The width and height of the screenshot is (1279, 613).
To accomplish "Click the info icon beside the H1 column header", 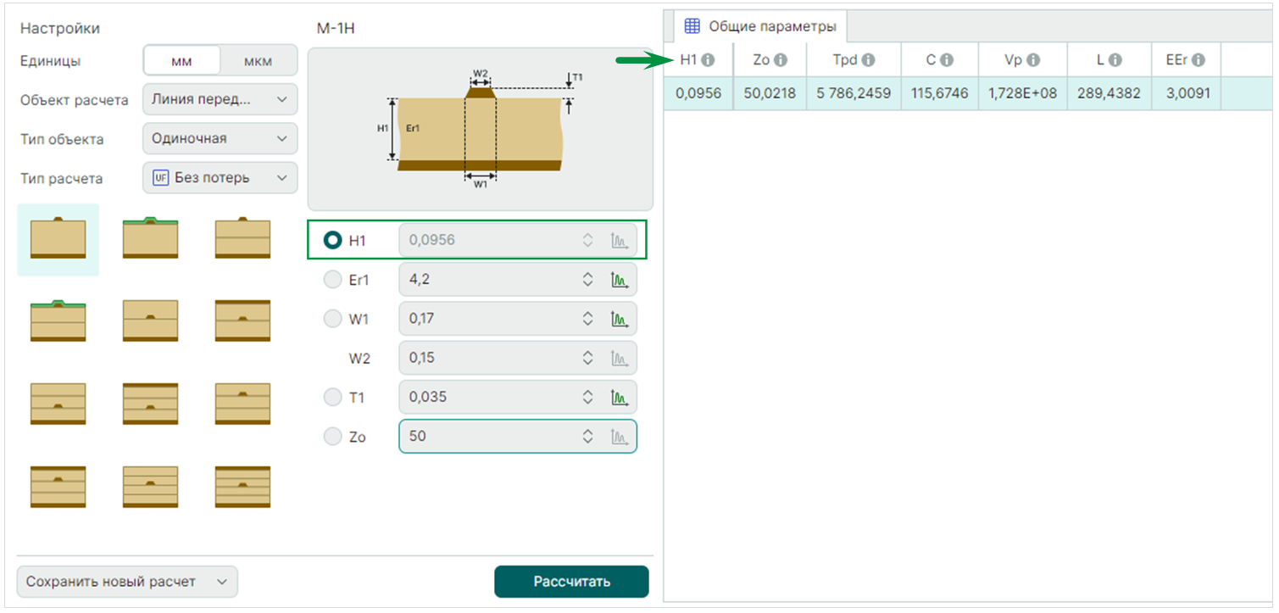I will 708,60.
